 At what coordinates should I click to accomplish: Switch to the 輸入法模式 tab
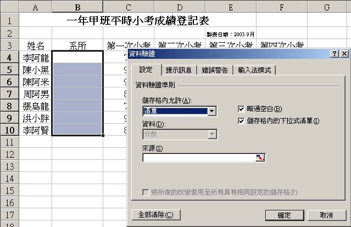click(254, 70)
